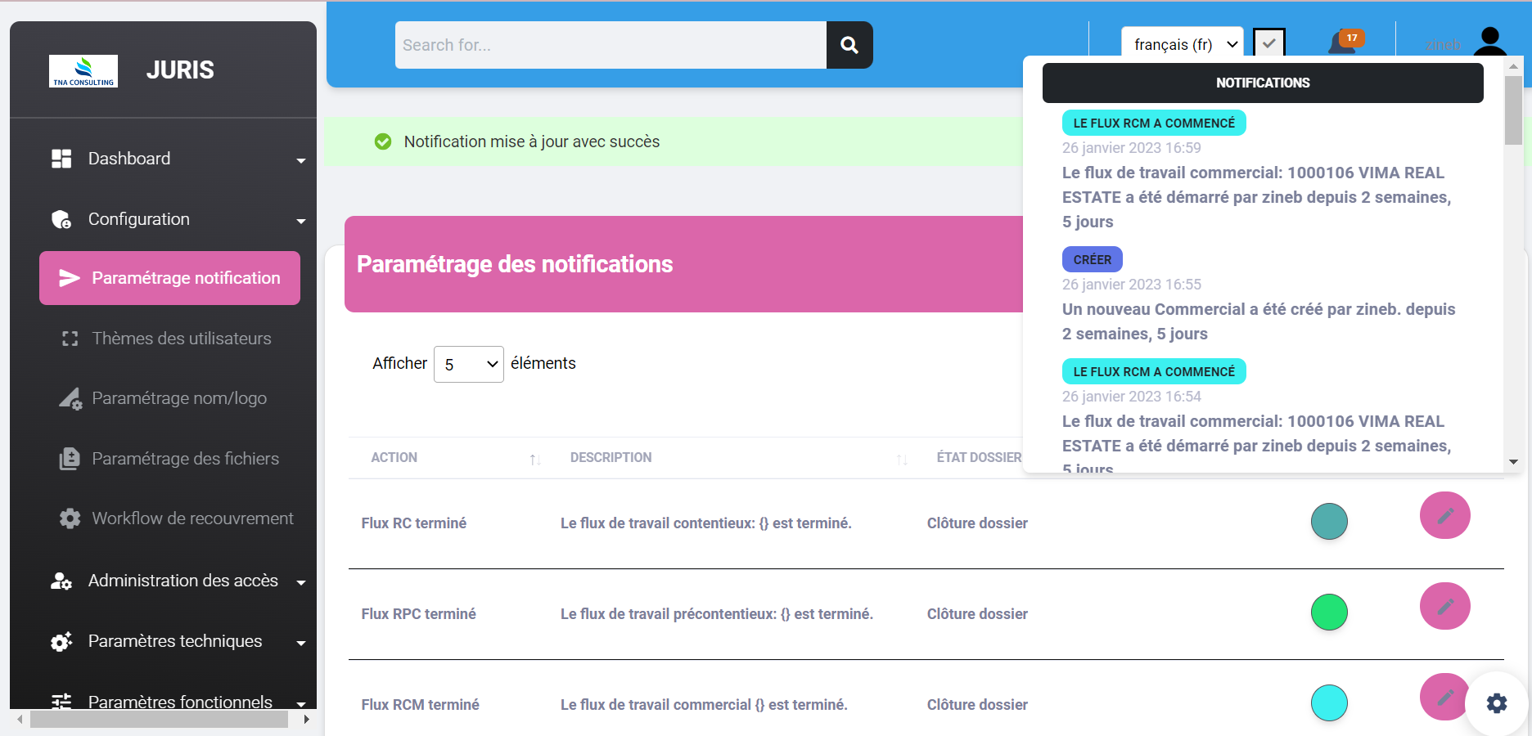Click the CRÉER notification badge
The height and width of the screenshot is (736, 1532).
[x=1092, y=259]
